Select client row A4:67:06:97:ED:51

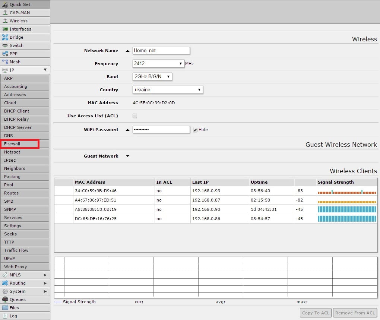(216, 200)
